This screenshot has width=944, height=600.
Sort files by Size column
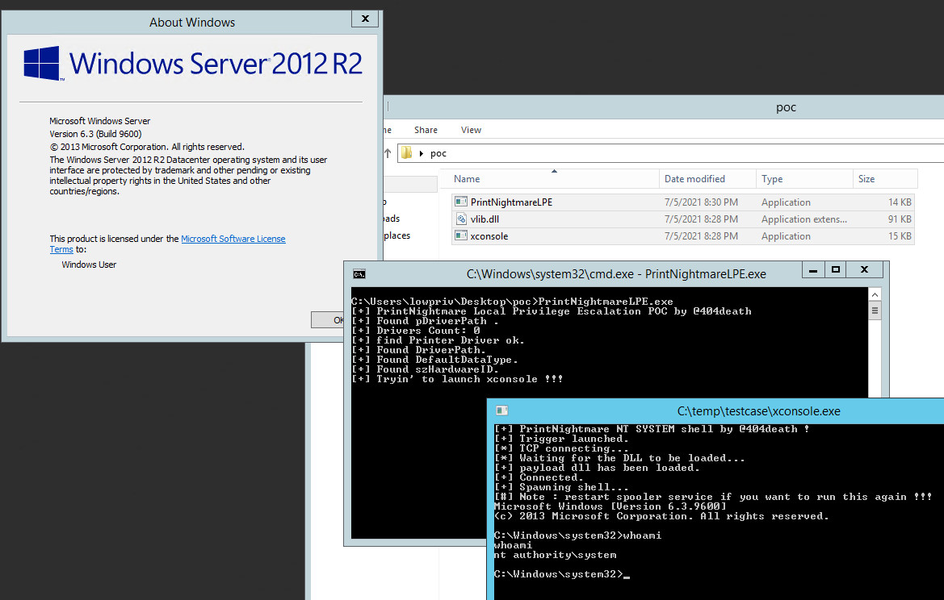pyautogui.click(x=885, y=178)
